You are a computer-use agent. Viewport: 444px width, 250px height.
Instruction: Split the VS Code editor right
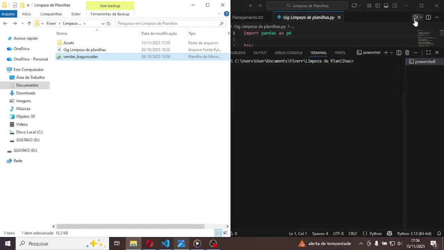tap(428, 17)
